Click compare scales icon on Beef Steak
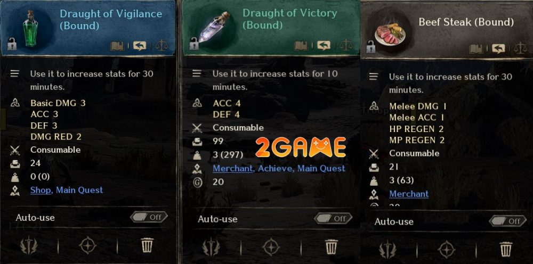 coord(520,48)
